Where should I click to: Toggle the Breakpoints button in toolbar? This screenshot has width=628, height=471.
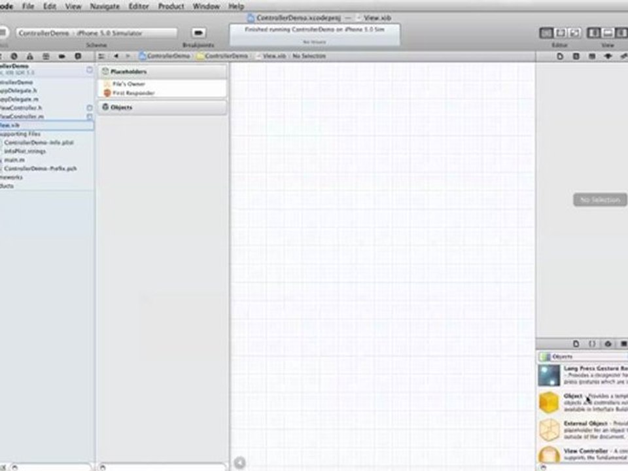(x=198, y=33)
